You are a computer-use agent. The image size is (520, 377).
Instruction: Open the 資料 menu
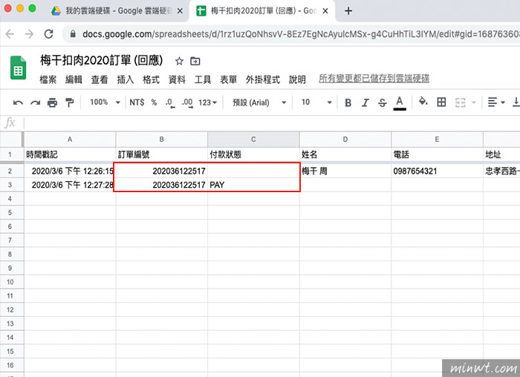[177, 79]
